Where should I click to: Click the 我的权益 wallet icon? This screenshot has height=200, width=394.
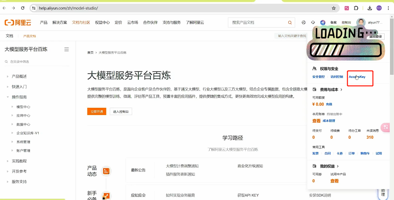(315, 166)
